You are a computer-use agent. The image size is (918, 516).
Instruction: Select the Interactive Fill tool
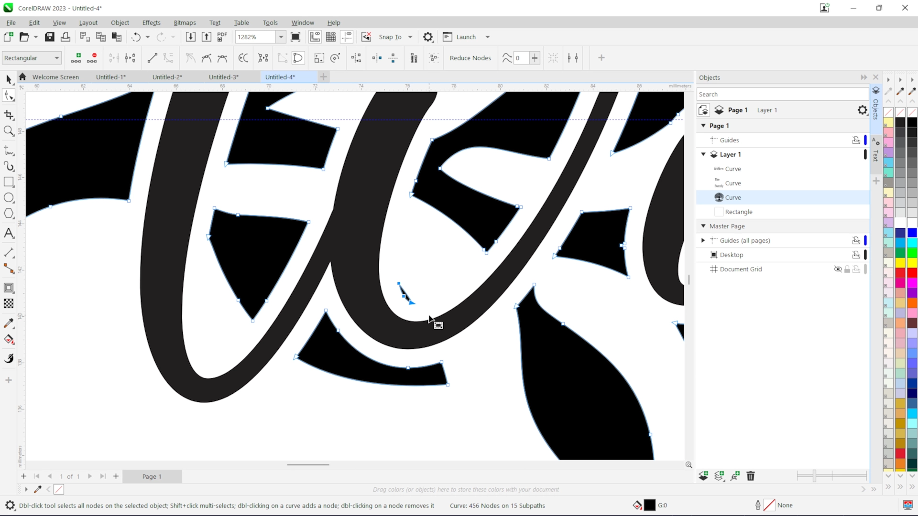(9, 339)
